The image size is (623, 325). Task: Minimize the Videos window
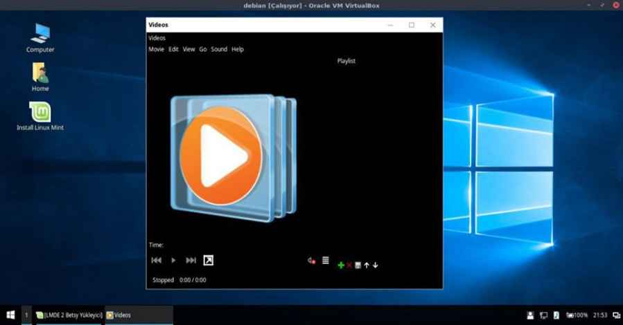click(391, 25)
